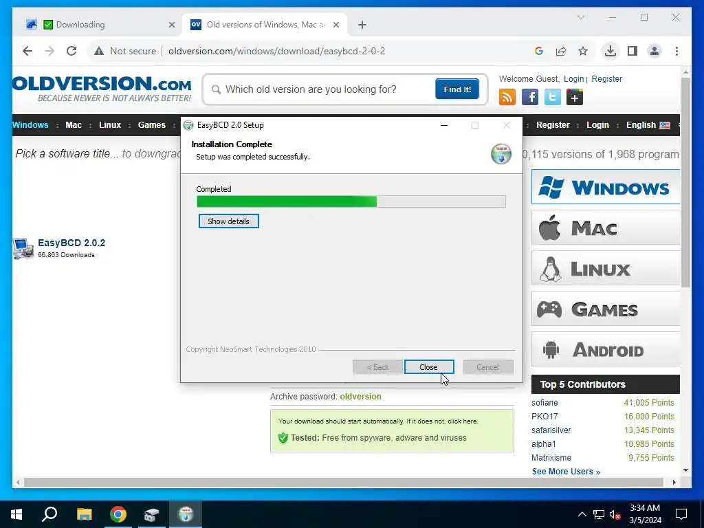This screenshot has width=704, height=528.
Task: Bookmark this page with star icon
Action: click(x=583, y=51)
